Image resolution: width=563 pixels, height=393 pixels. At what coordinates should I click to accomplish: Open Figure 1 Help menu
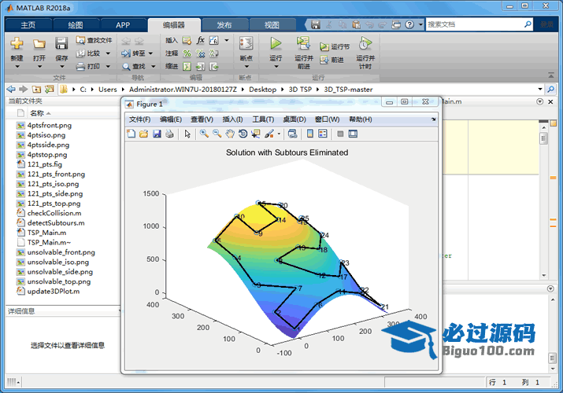tap(360, 119)
